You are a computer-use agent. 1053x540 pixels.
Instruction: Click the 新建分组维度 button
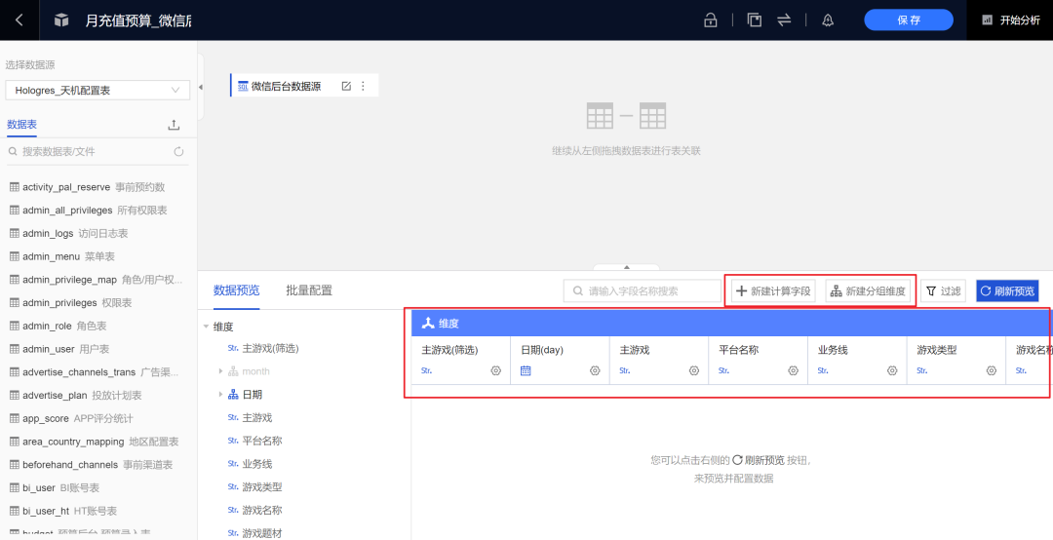869,291
